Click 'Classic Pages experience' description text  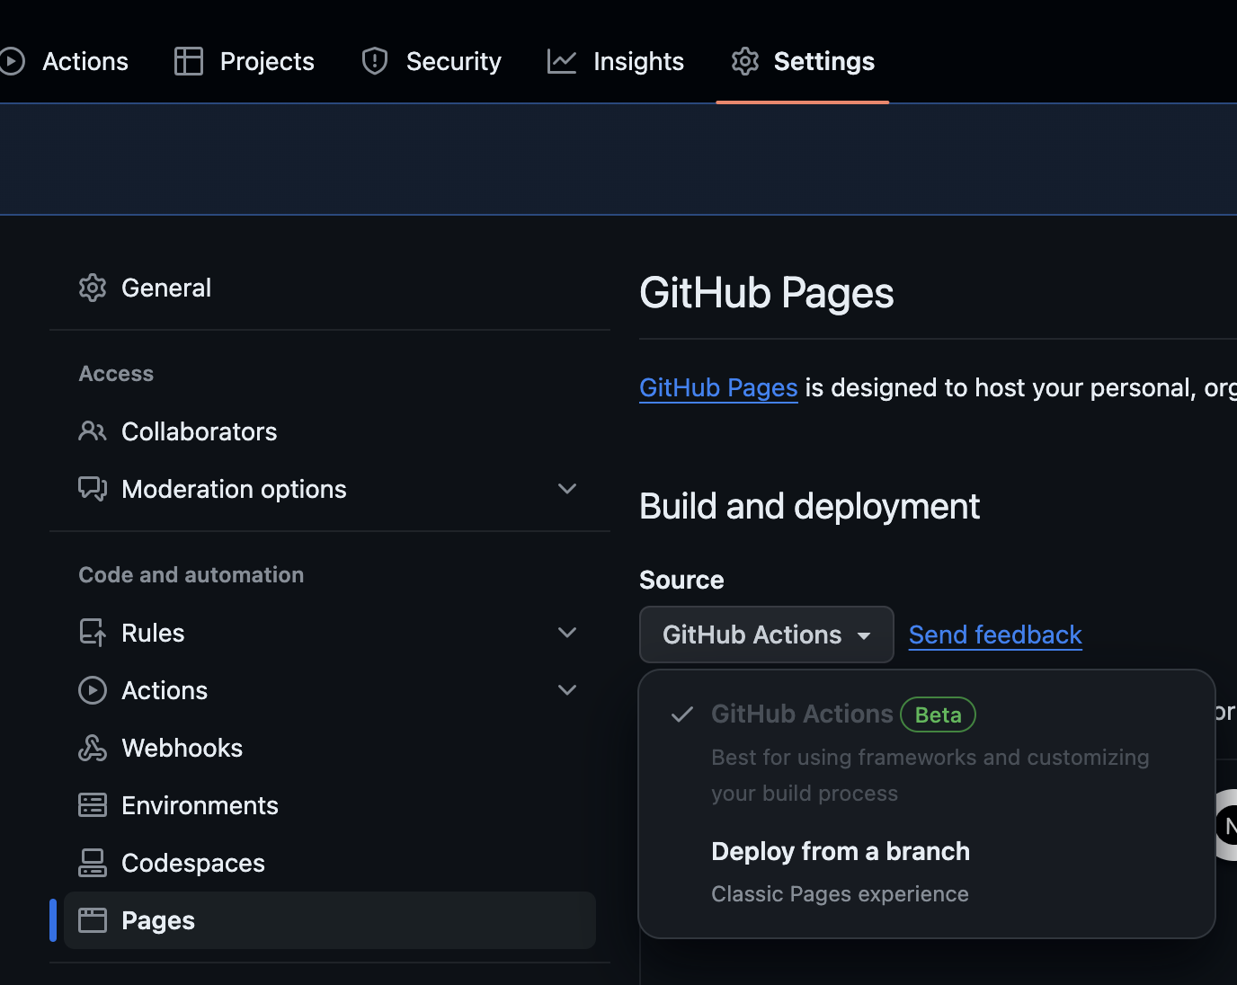click(x=840, y=894)
